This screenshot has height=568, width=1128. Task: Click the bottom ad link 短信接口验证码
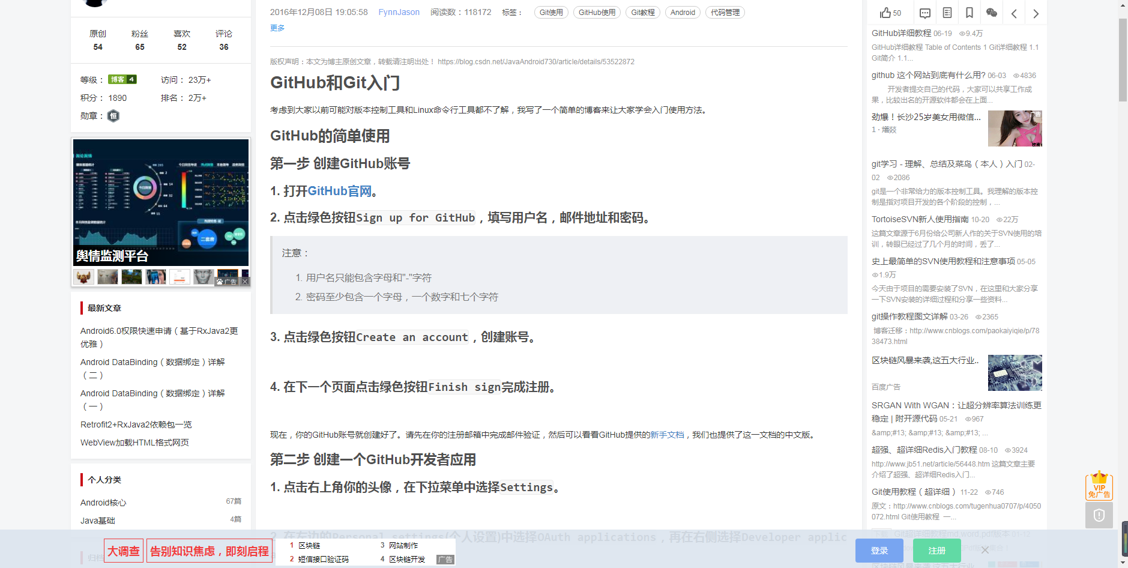click(324, 559)
